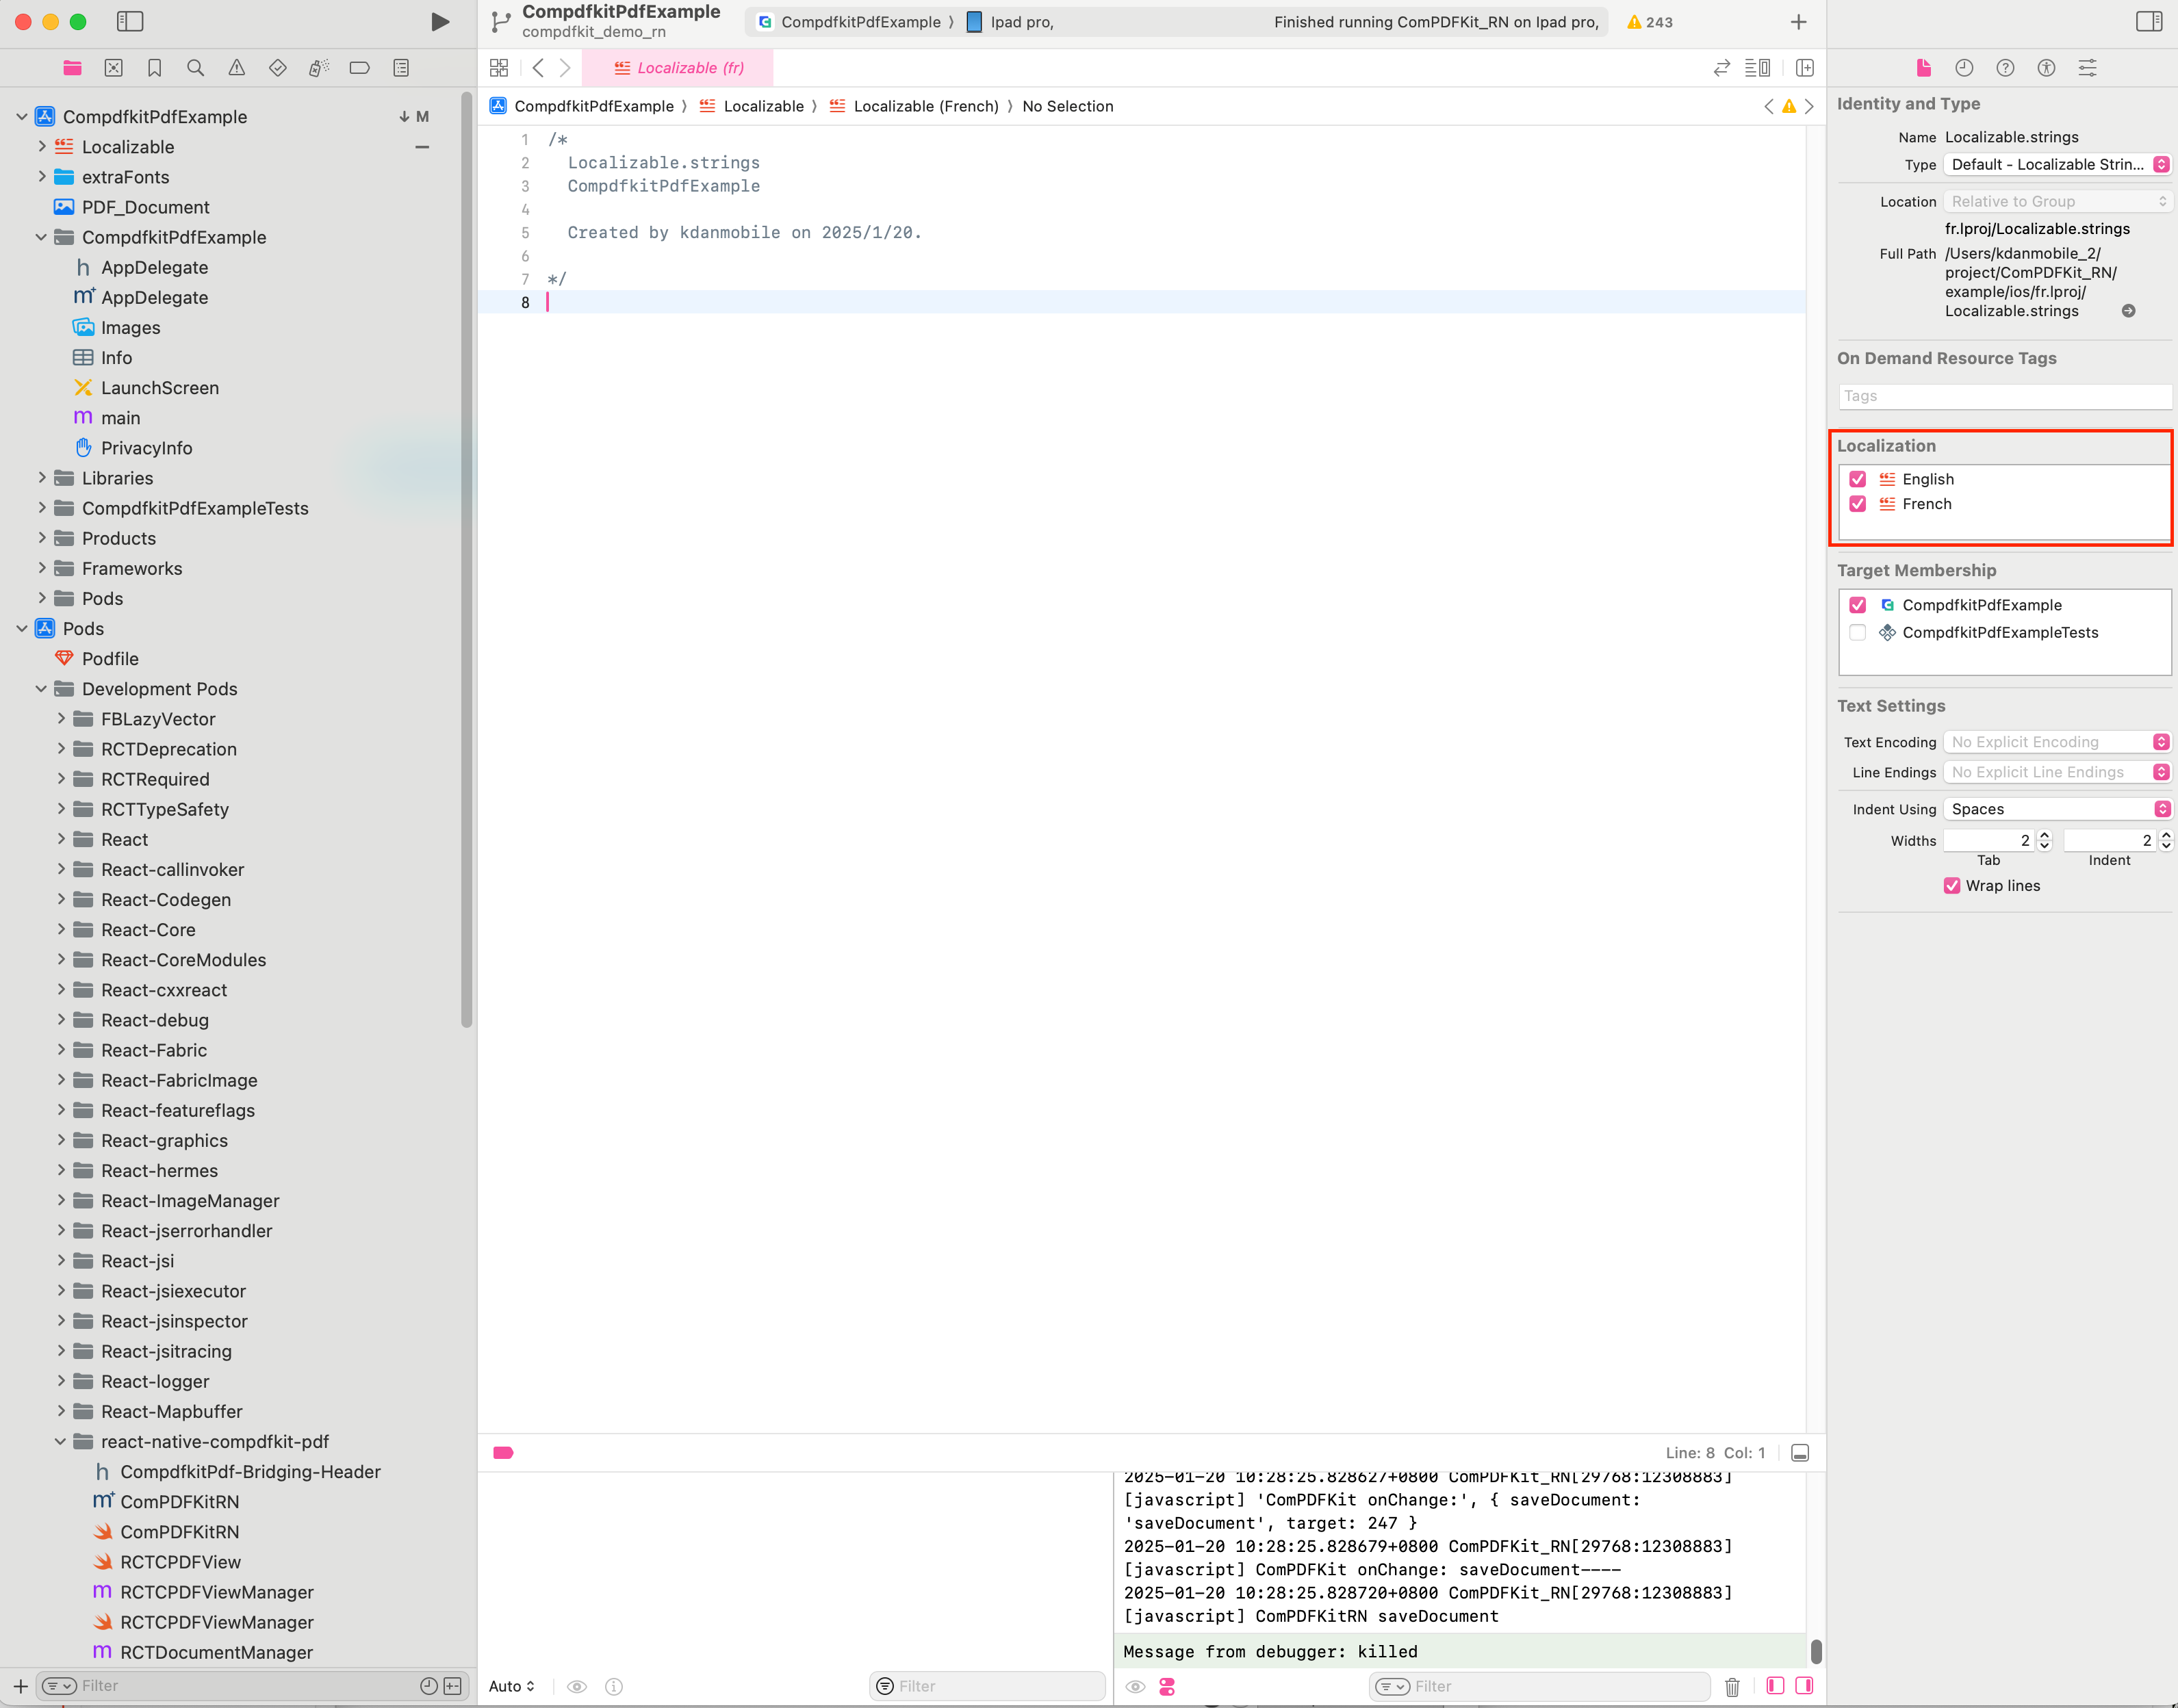This screenshot has width=2178, height=1708.
Task: Toggle the console eye visibility icon
Action: pos(1135,1687)
